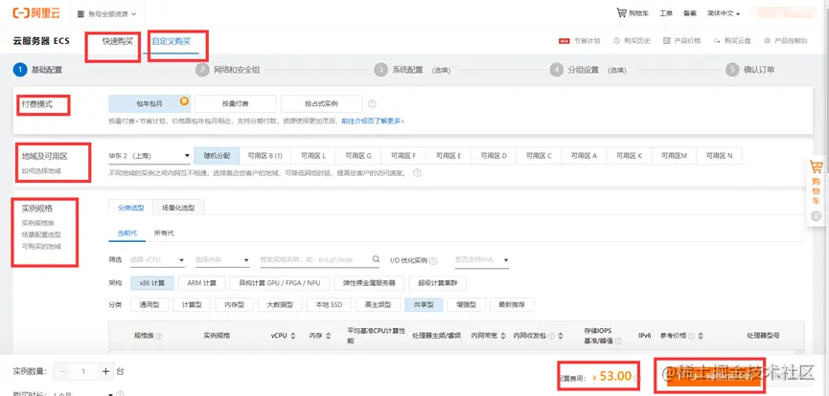The image size is (829, 396).
Task: Choose x86 计算 architecture
Action: coord(152,282)
